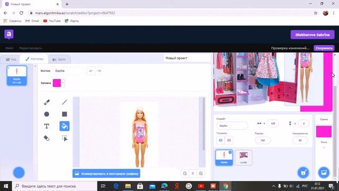Screen dimensions: 339x191
Task: Go back in the browser
Action: pos(5,13)
